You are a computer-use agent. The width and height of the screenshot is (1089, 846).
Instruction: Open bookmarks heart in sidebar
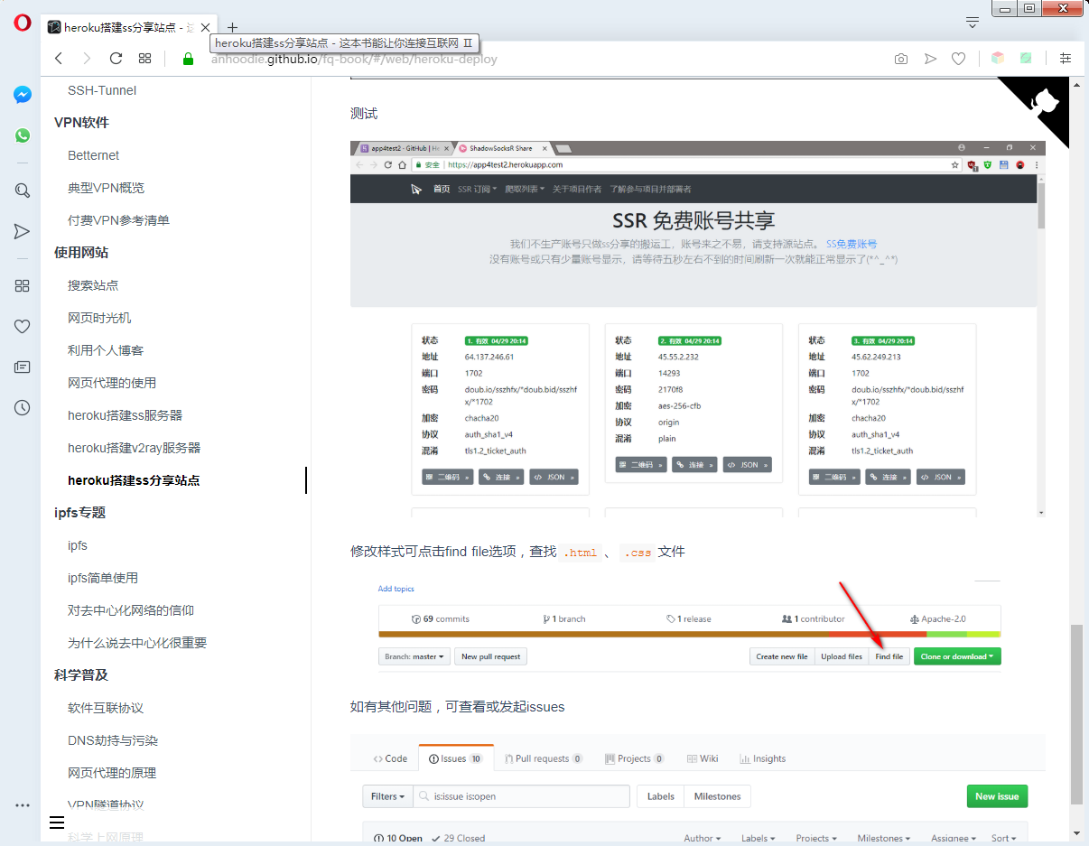pos(23,326)
